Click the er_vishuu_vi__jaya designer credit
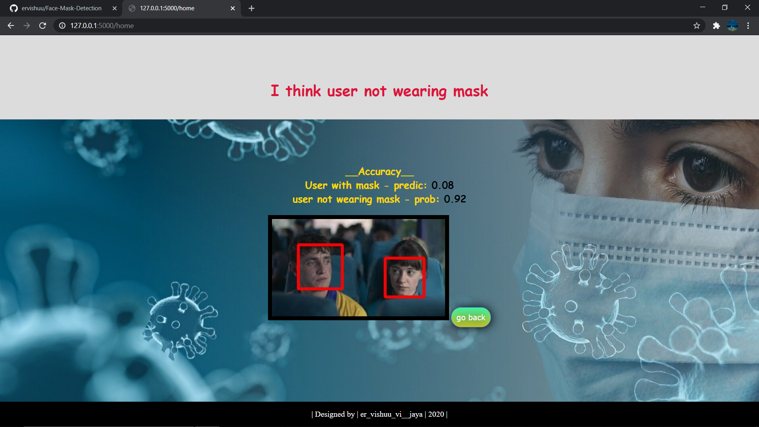Viewport: 759px width, 427px height. (x=391, y=414)
